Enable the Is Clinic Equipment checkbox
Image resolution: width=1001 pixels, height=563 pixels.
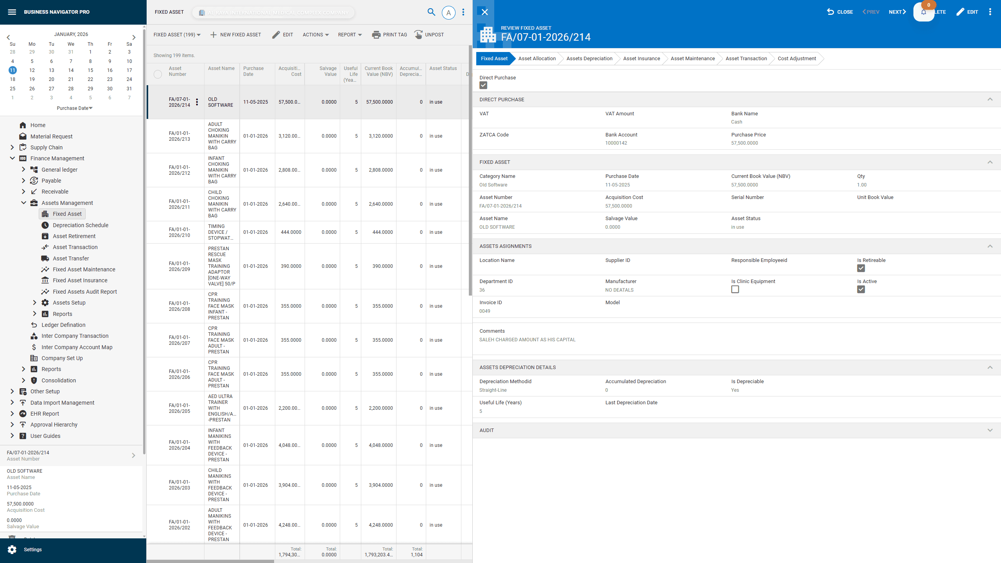[x=735, y=289]
